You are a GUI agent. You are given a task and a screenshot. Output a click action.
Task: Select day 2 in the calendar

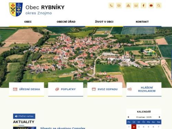tap(134, 127)
